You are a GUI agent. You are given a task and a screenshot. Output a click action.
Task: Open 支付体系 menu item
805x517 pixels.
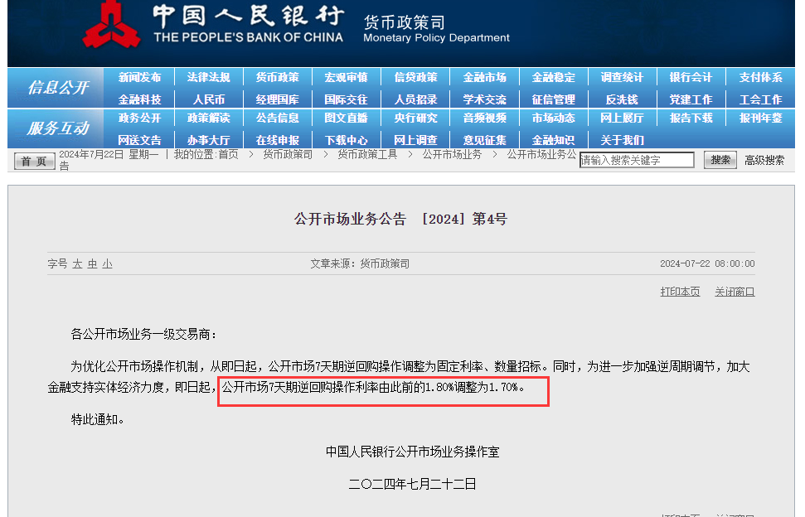761,77
